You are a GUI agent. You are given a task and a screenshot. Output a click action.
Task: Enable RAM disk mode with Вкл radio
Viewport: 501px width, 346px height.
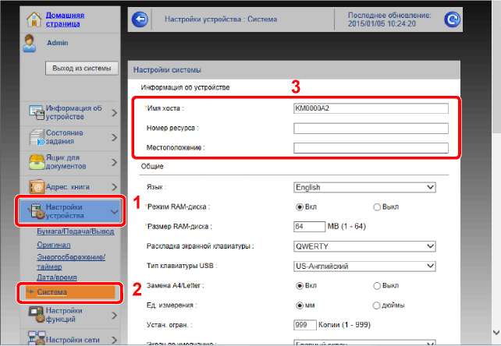pos(299,207)
